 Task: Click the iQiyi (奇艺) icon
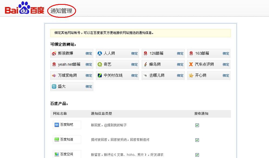[x=100, y=64]
